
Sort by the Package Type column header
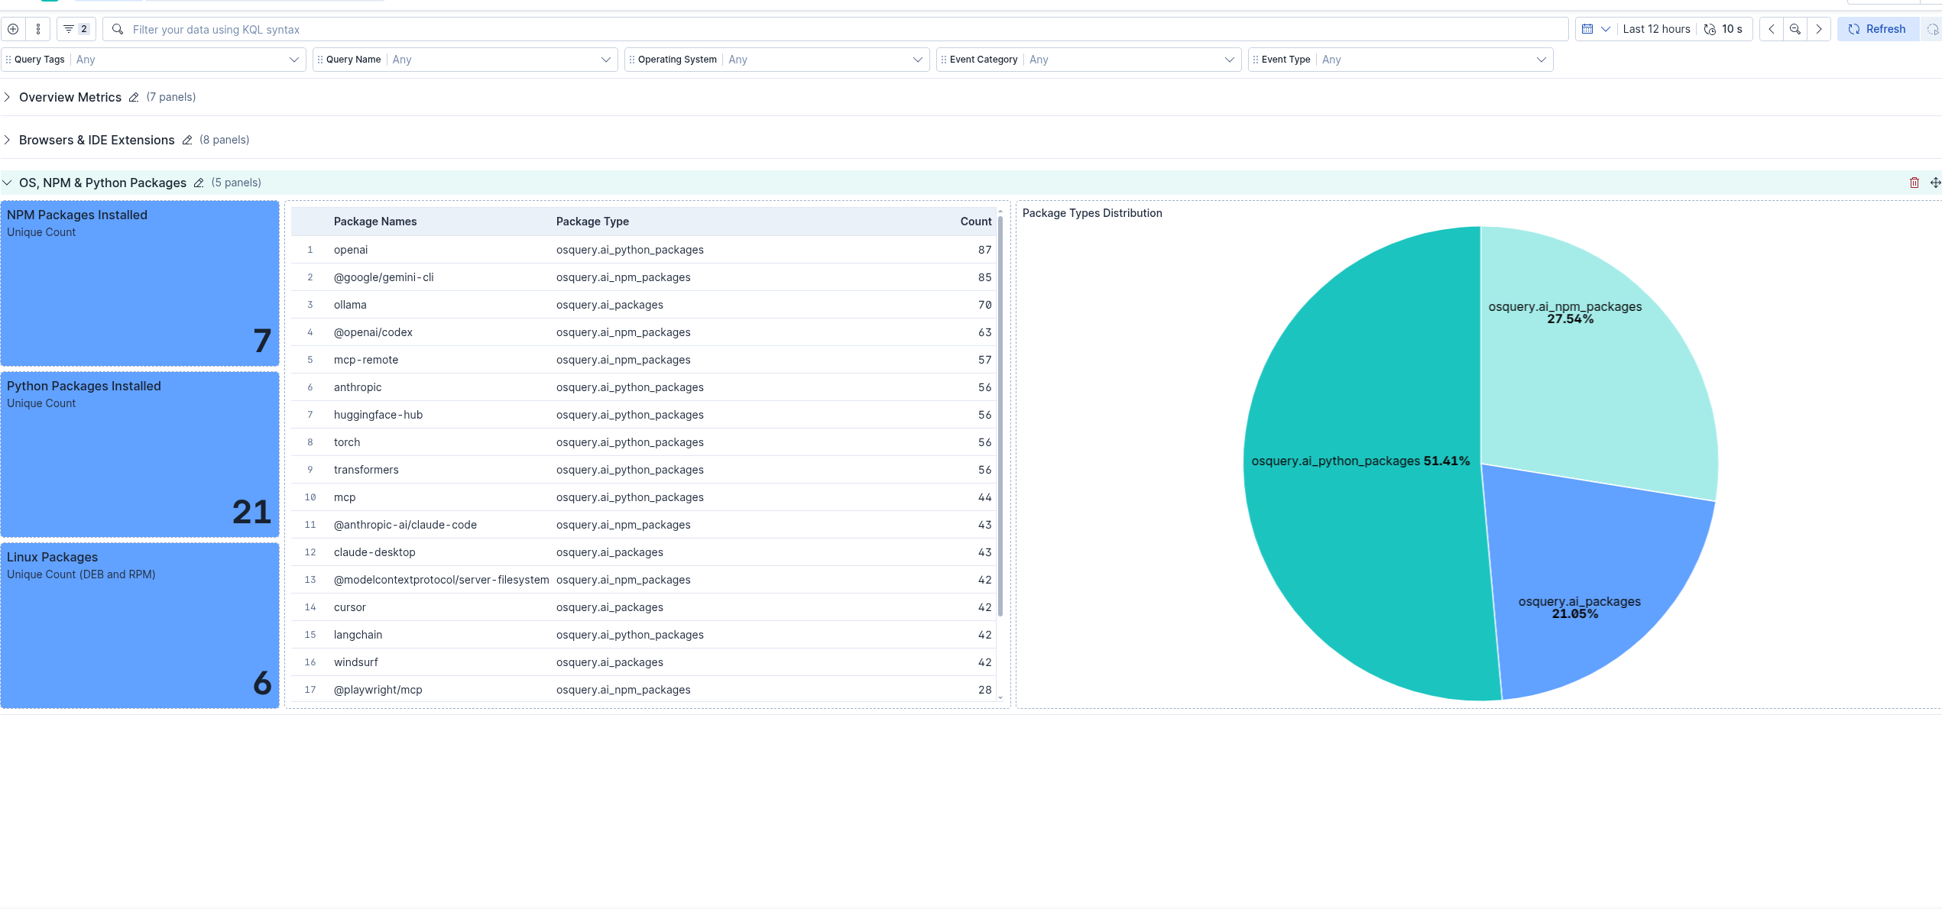click(x=592, y=222)
